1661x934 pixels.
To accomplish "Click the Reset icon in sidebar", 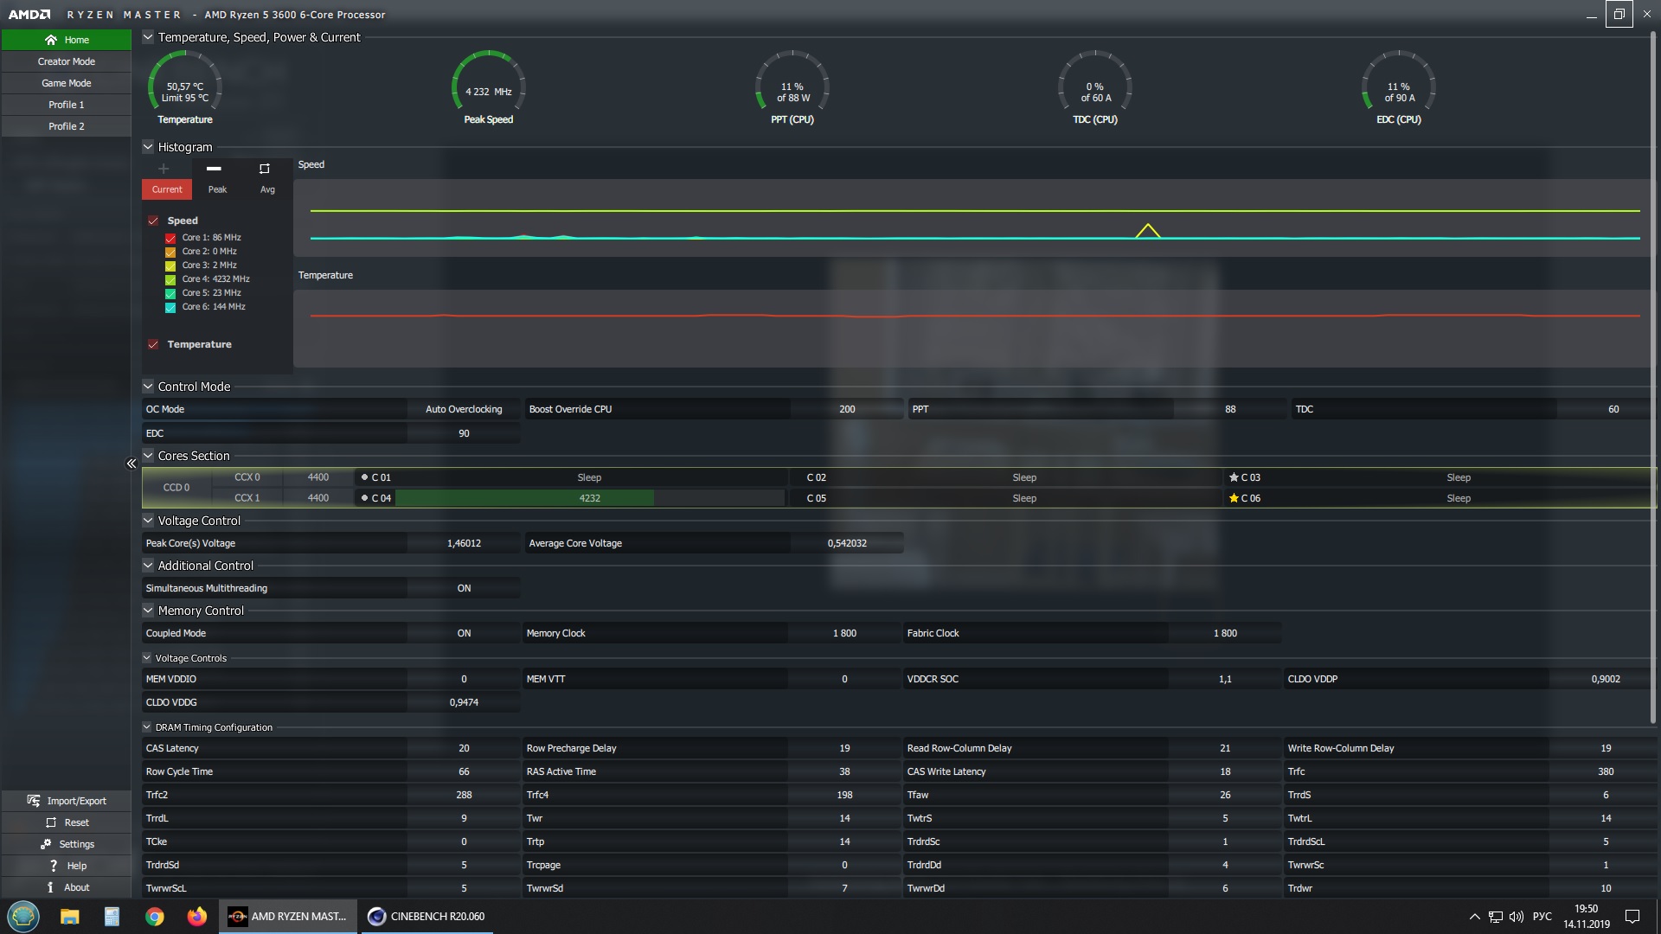I will point(51,822).
